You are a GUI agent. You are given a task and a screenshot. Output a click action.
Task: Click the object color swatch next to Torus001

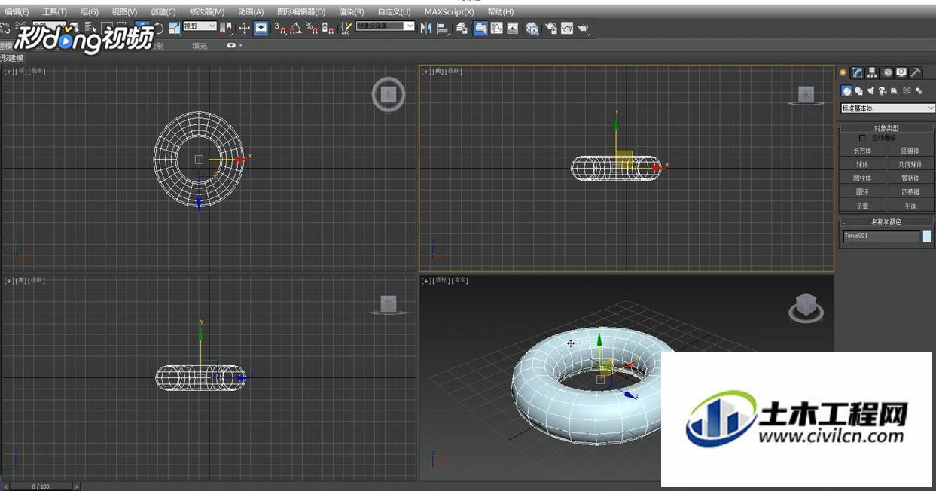pos(927,236)
